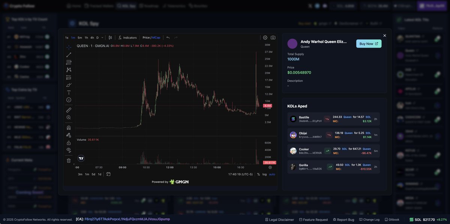Open the Fibonacci retracement tool

(x=69, y=62)
